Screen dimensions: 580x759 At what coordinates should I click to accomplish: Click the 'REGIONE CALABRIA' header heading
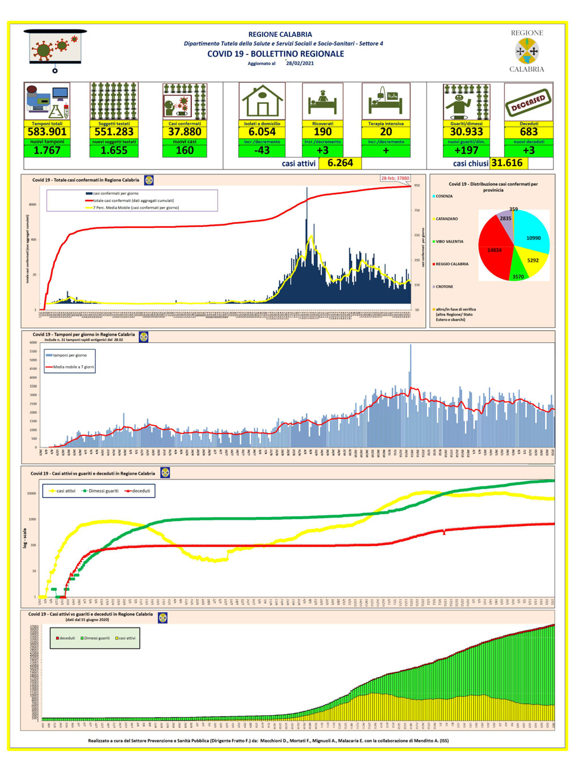point(280,35)
